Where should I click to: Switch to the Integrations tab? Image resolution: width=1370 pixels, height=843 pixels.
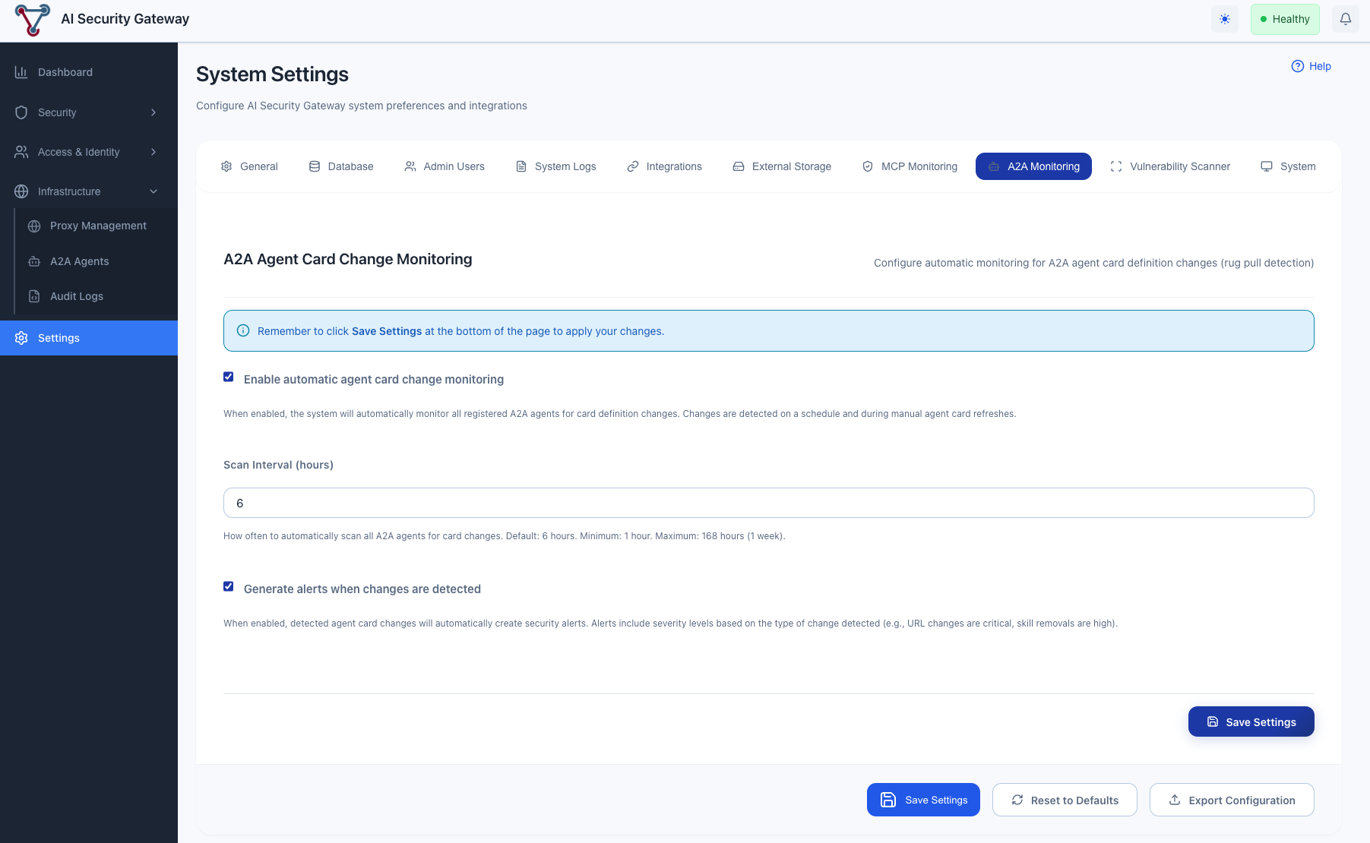coord(664,166)
